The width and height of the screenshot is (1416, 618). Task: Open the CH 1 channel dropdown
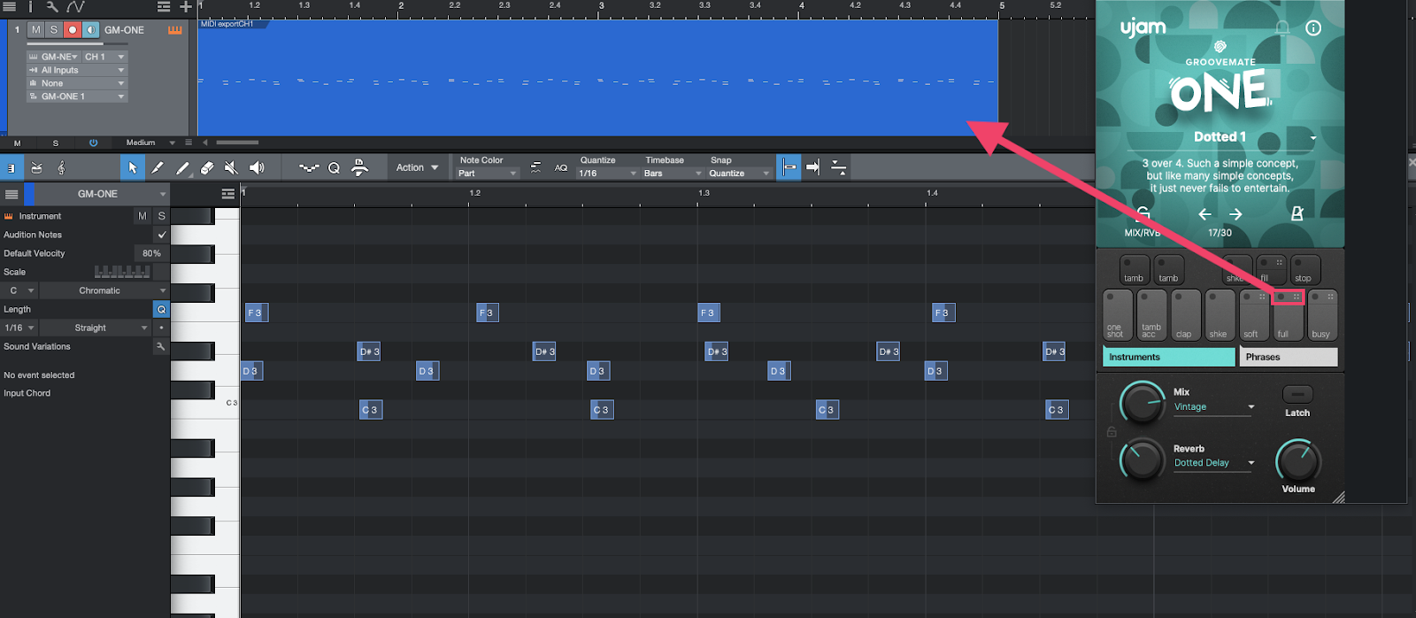pos(105,57)
